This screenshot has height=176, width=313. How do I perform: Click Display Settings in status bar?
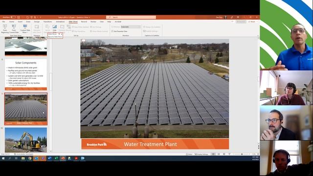click(x=201, y=154)
